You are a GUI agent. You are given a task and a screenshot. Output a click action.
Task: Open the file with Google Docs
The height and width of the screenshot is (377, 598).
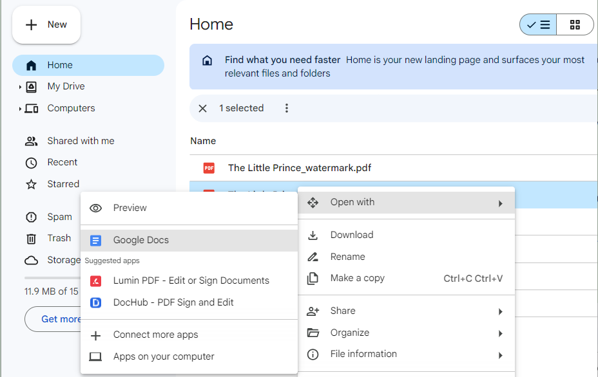click(x=141, y=239)
